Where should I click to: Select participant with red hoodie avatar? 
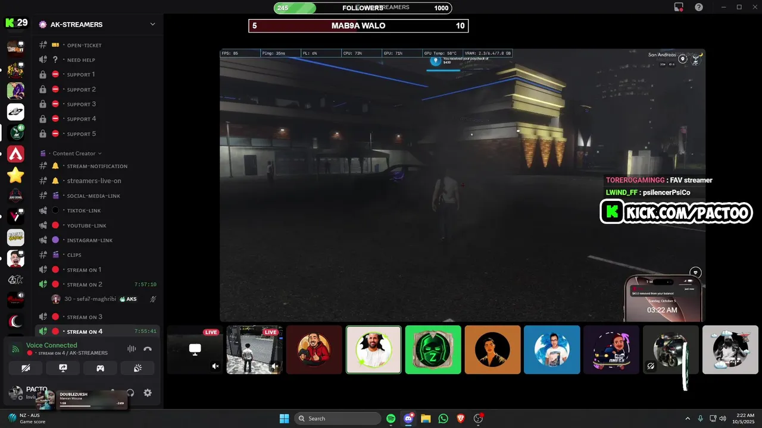coord(314,350)
